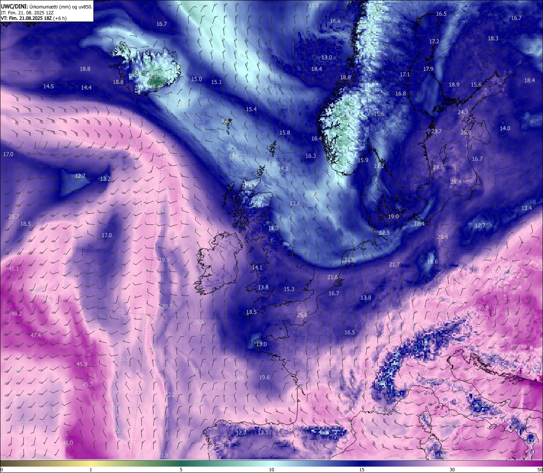The height and width of the screenshot is (473, 543).
Task: Click the map value 16.4
Action: [x=316, y=139]
